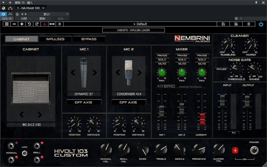Save preset as with the second disk icon
267x167 pixels.
236,24
